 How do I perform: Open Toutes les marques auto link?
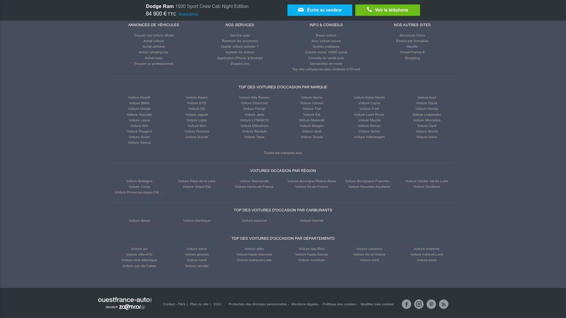point(283,153)
